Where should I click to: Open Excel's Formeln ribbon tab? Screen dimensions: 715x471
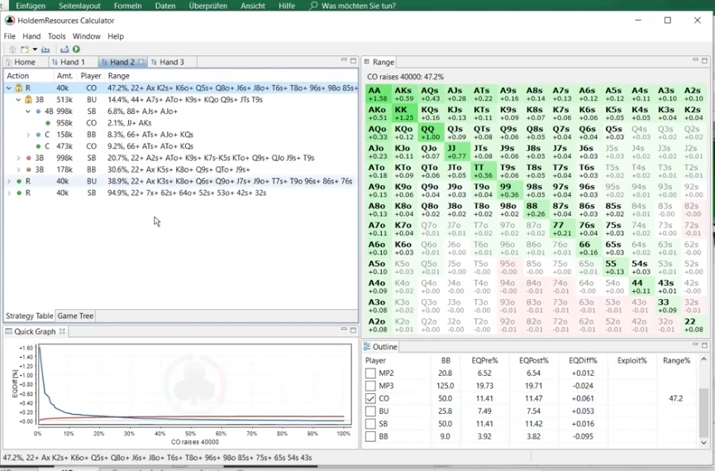coord(127,6)
